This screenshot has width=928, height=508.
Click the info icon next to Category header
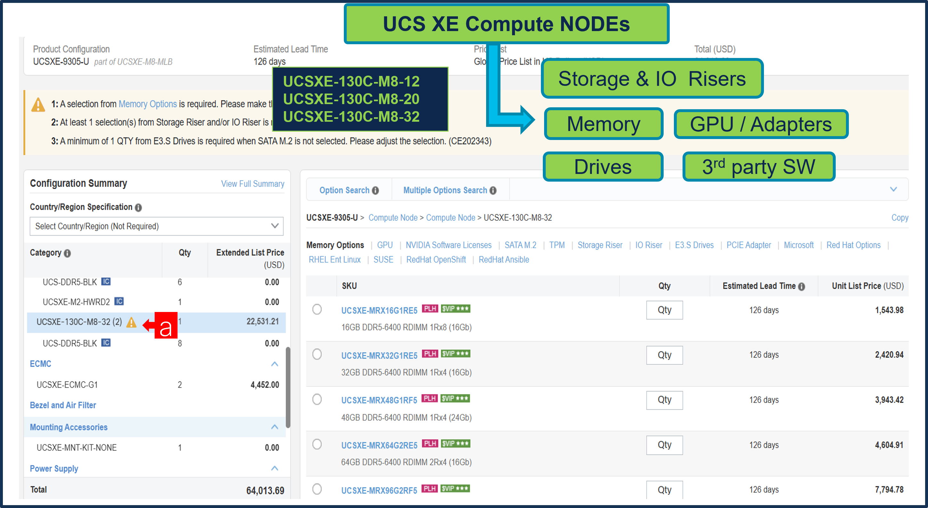pos(67,253)
